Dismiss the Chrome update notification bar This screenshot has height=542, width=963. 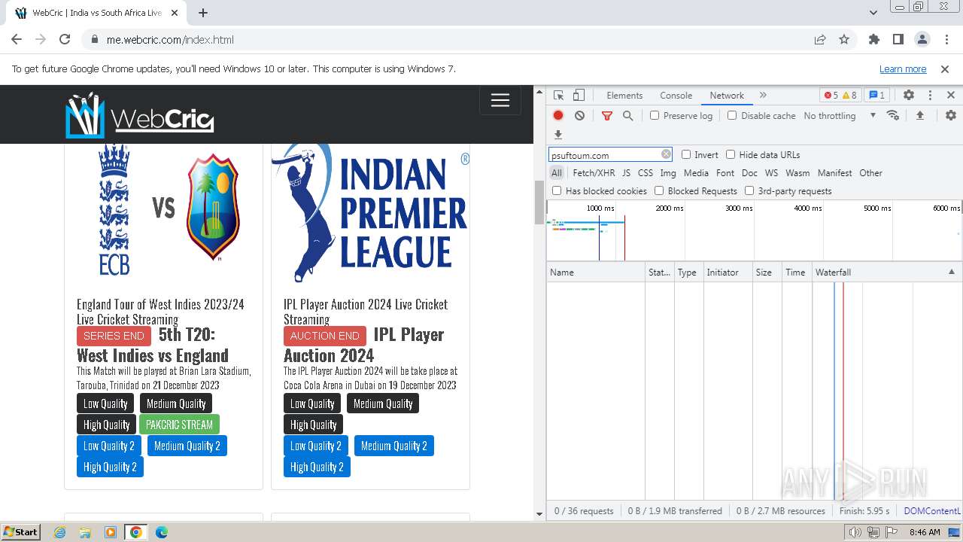945,69
